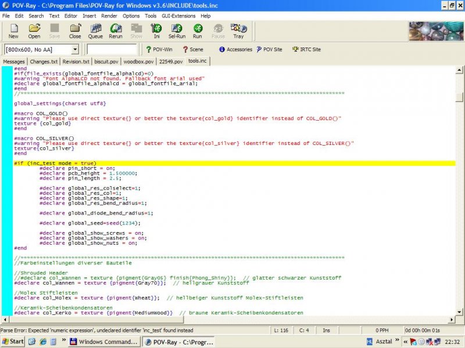Image resolution: width=465 pixels, height=348 pixels.
Task: Open the POV-Win help link
Action: click(x=159, y=49)
